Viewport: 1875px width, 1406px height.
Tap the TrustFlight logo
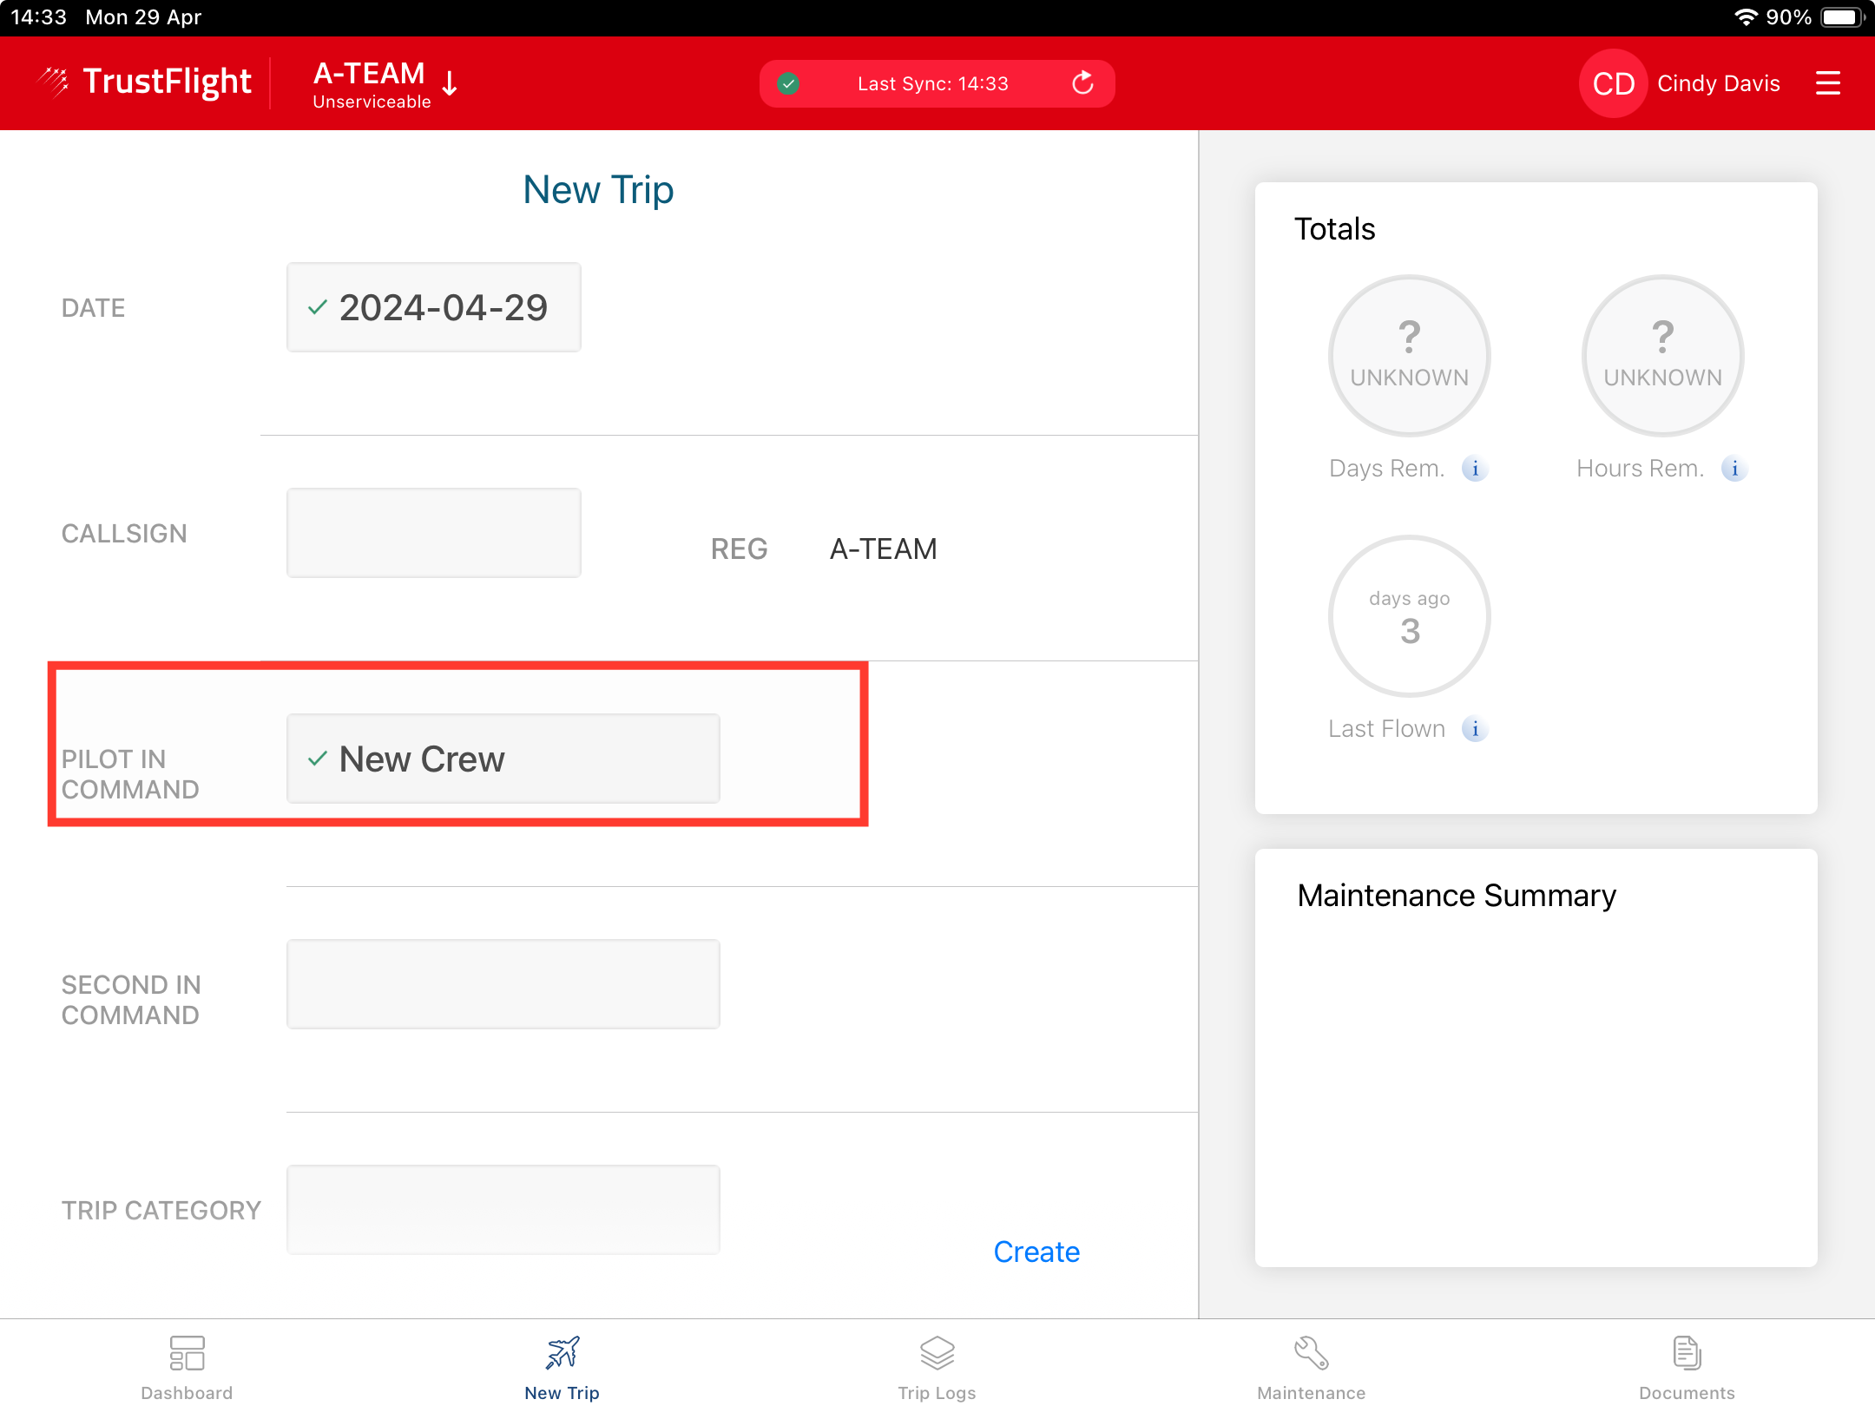146,82
